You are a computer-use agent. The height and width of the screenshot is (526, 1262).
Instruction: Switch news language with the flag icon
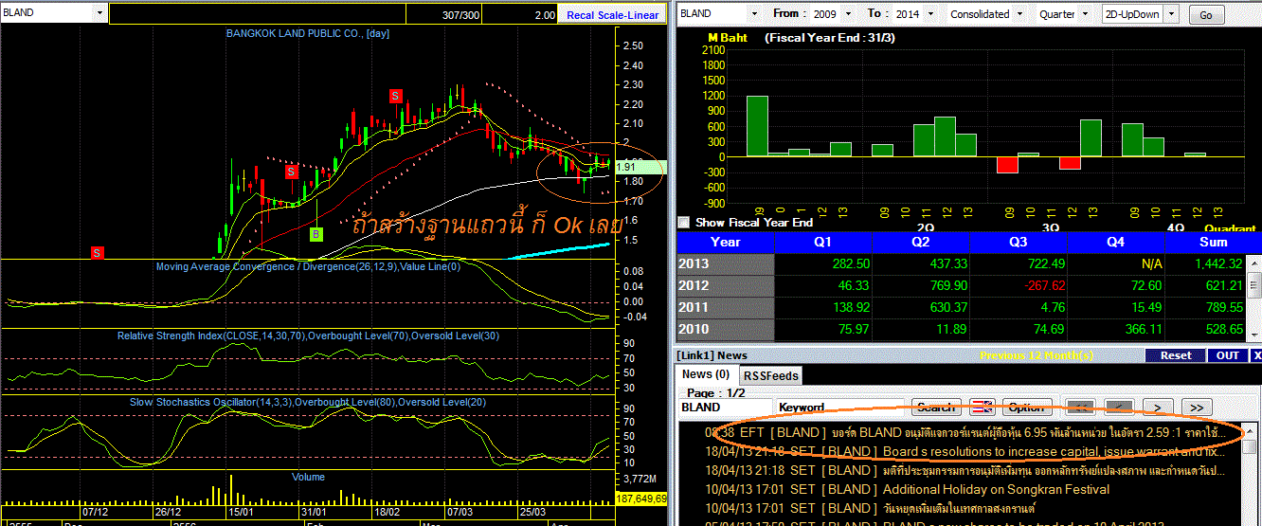[983, 408]
